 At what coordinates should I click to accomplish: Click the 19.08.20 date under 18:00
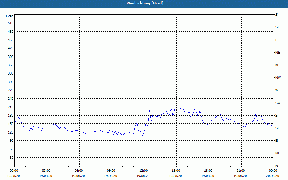click(208, 176)
